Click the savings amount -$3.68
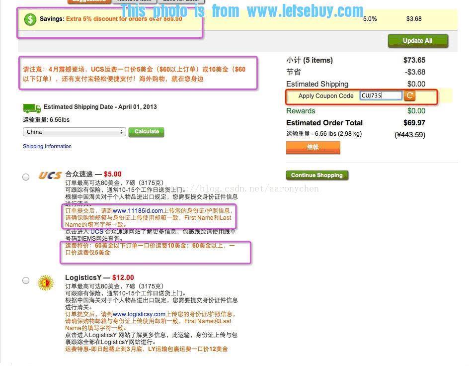 [415, 72]
